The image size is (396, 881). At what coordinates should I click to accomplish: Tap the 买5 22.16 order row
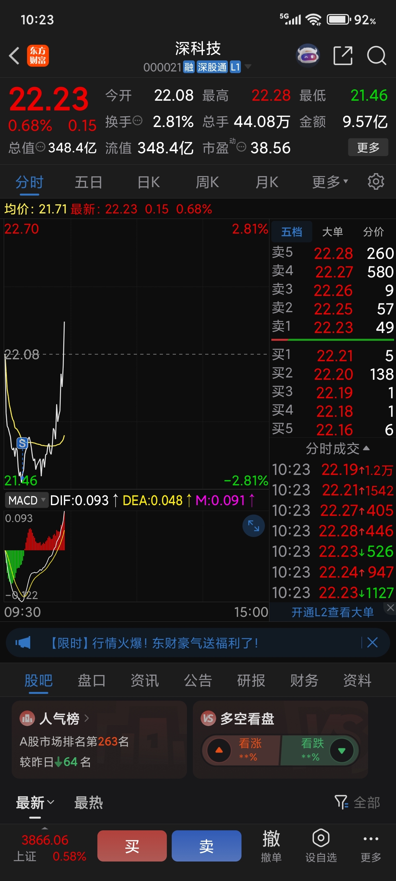(x=332, y=429)
